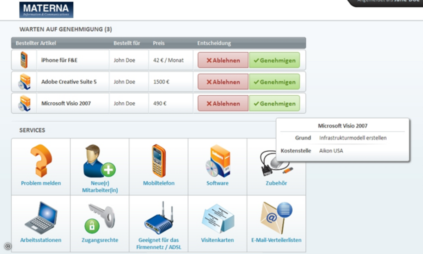Click the Kostenstelle label in the tooltip
This screenshot has height=254, width=423.
296,151
